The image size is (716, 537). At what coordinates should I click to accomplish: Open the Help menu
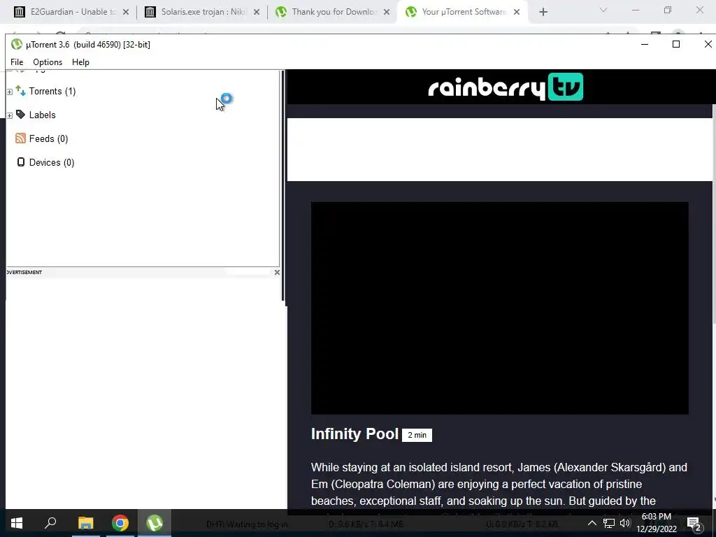81,62
